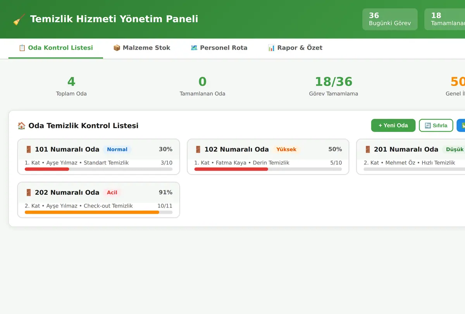Open the Rapor & Özet tab
465x314 pixels.
[295, 48]
